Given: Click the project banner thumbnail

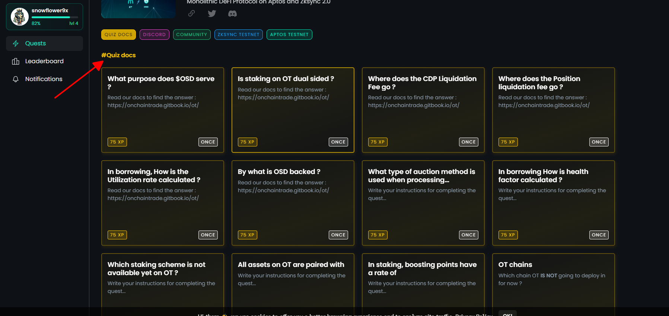Looking at the screenshot, I should coord(138,9).
